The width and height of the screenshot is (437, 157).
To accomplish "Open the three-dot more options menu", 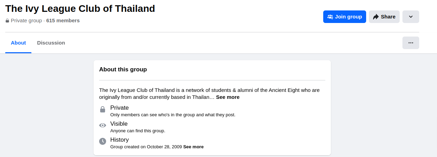I will tap(410, 43).
